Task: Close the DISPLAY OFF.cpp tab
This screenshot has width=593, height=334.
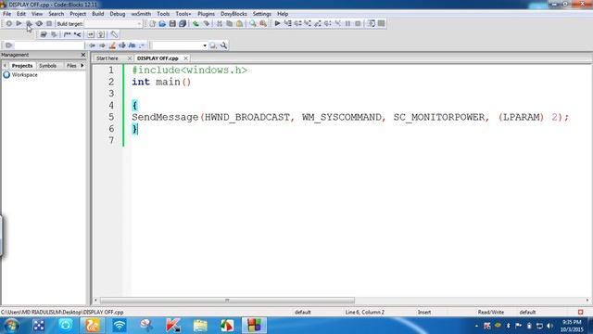Action: [185, 58]
